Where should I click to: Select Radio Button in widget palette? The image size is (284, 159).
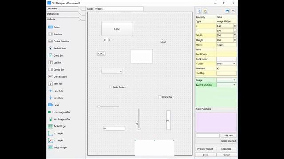[x=51, y=48]
